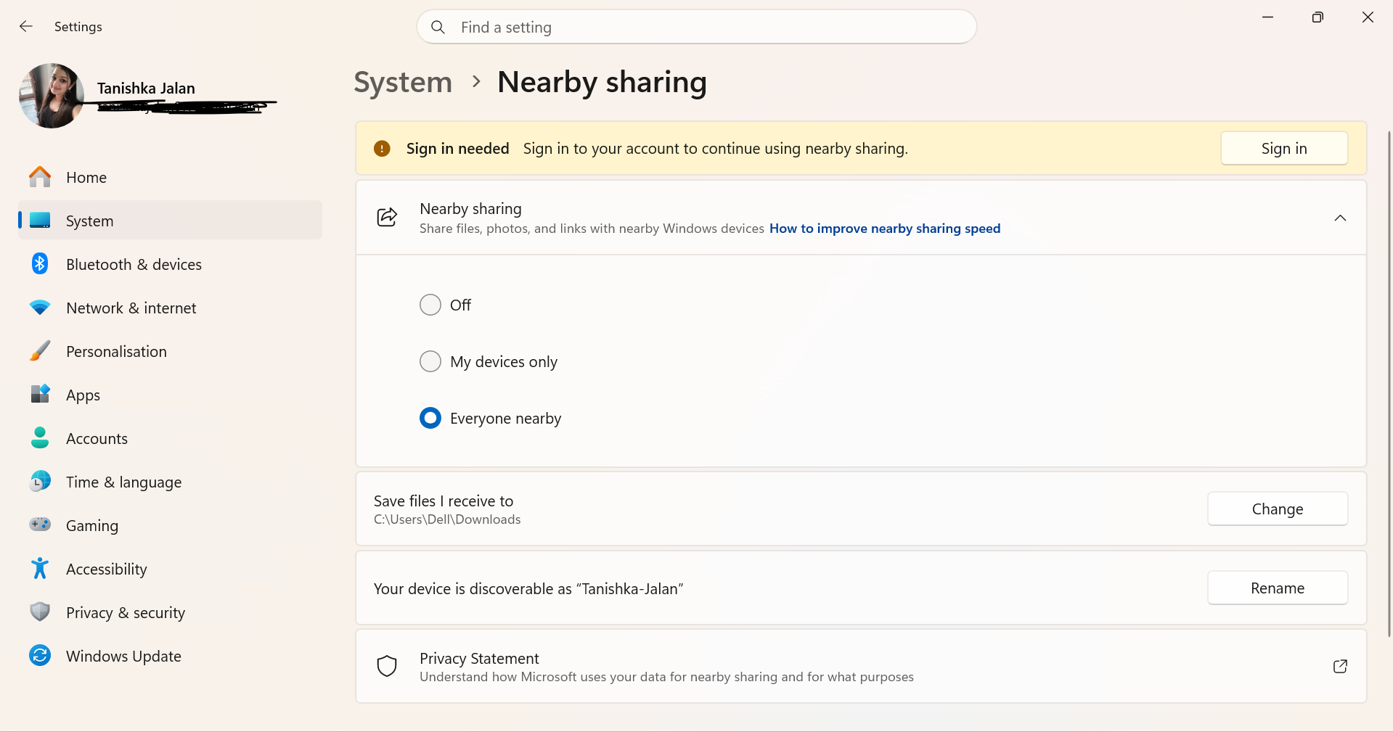1393x732 pixels.
Task: Open Apps settings page
Action: tap(170, 395)
